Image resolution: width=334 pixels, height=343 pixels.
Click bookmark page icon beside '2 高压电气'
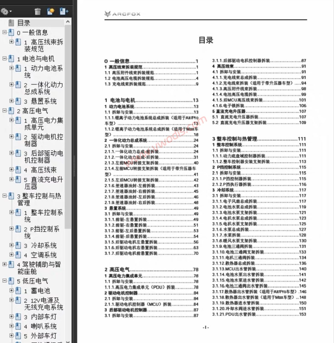pyautogui.click(x=11, y=111)
